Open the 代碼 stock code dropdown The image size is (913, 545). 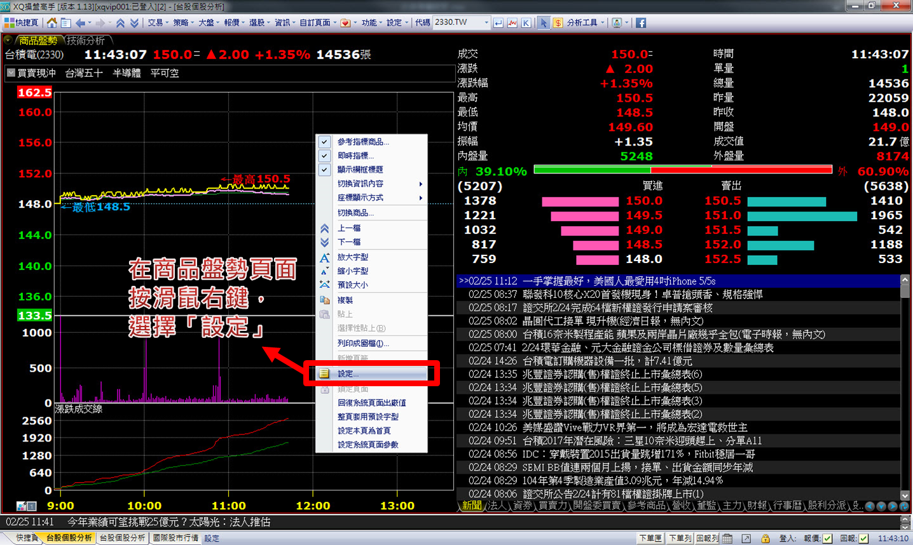click(x=486, y=23)
